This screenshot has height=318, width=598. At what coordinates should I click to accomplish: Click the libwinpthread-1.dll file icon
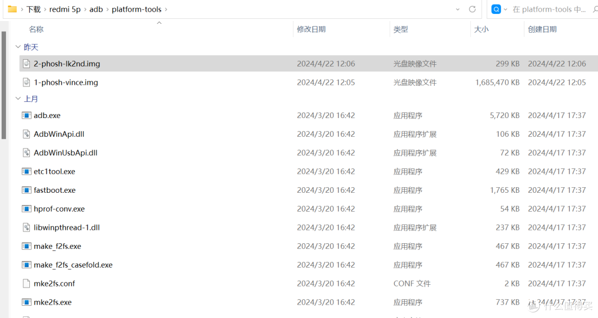[x=27, y=228]
